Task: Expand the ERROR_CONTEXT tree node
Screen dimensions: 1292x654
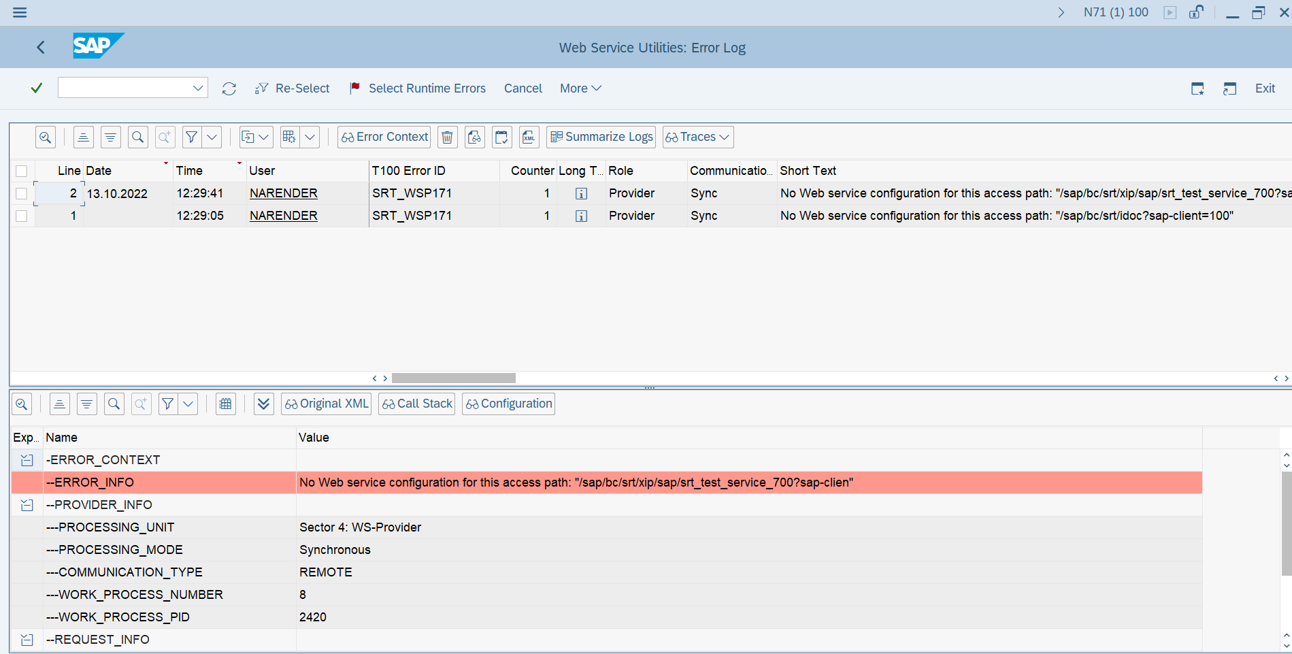Action: (x=27, y=459)
